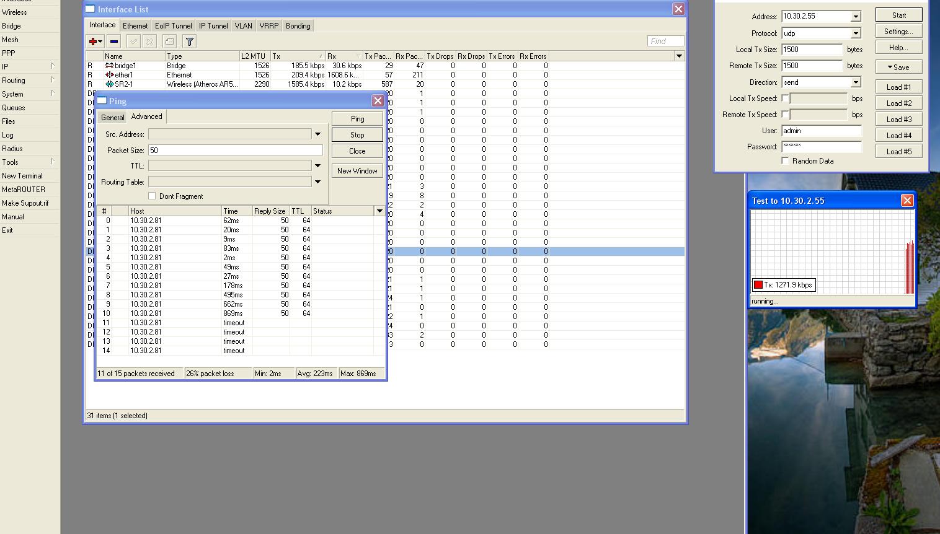Expand the Direction send dropdown

click(856, 82)
